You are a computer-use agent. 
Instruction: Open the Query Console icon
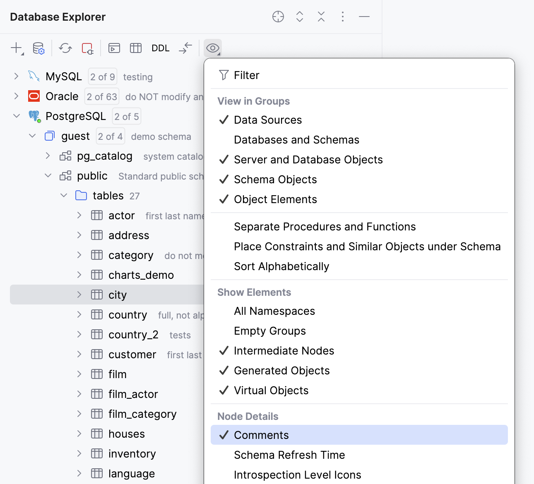click(114, 48)
